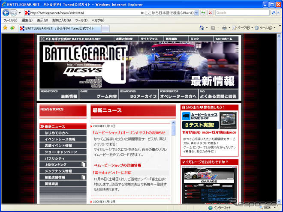Open the GAME ゲーム内容 nav button

pos(99,94)
